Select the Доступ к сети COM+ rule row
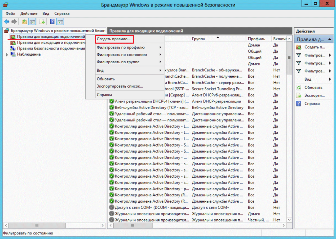Viewport: 336px width, 239px height. [x=151, y=208]
